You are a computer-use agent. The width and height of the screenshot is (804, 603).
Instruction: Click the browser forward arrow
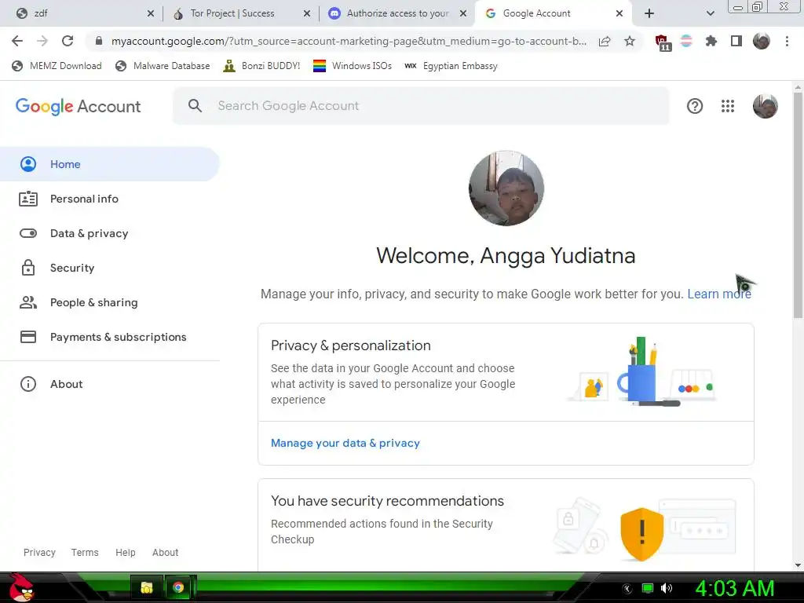pos(42,41)
